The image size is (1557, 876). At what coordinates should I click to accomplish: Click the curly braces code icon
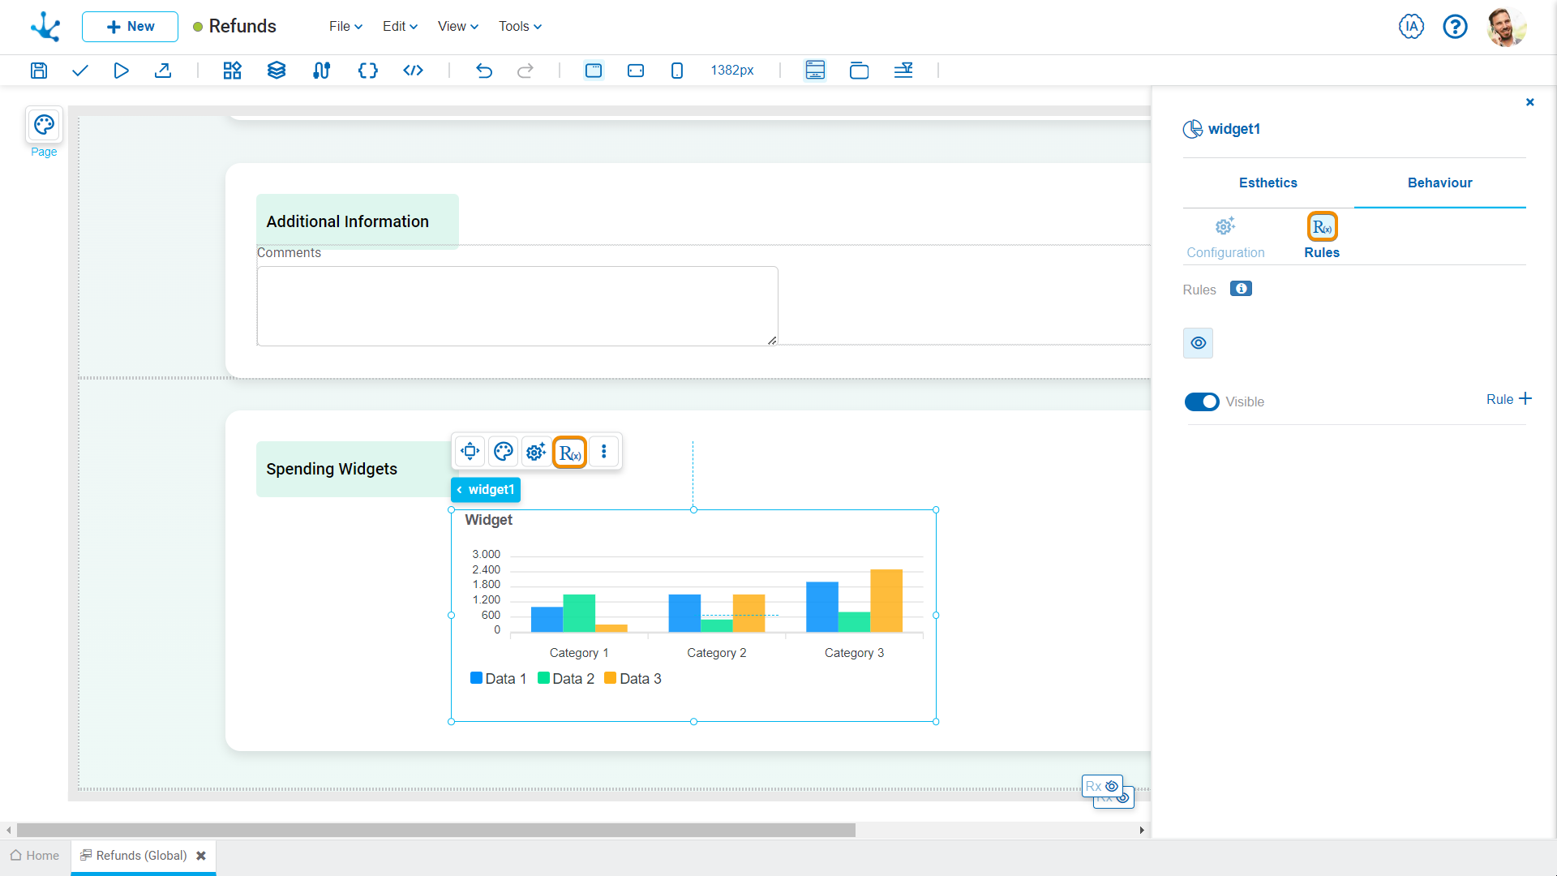(x=367, y=71)
